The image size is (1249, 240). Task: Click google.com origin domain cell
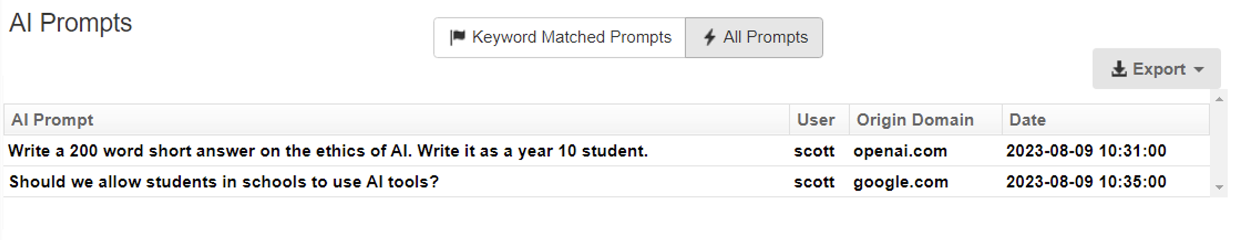click(x=901, y=182)
